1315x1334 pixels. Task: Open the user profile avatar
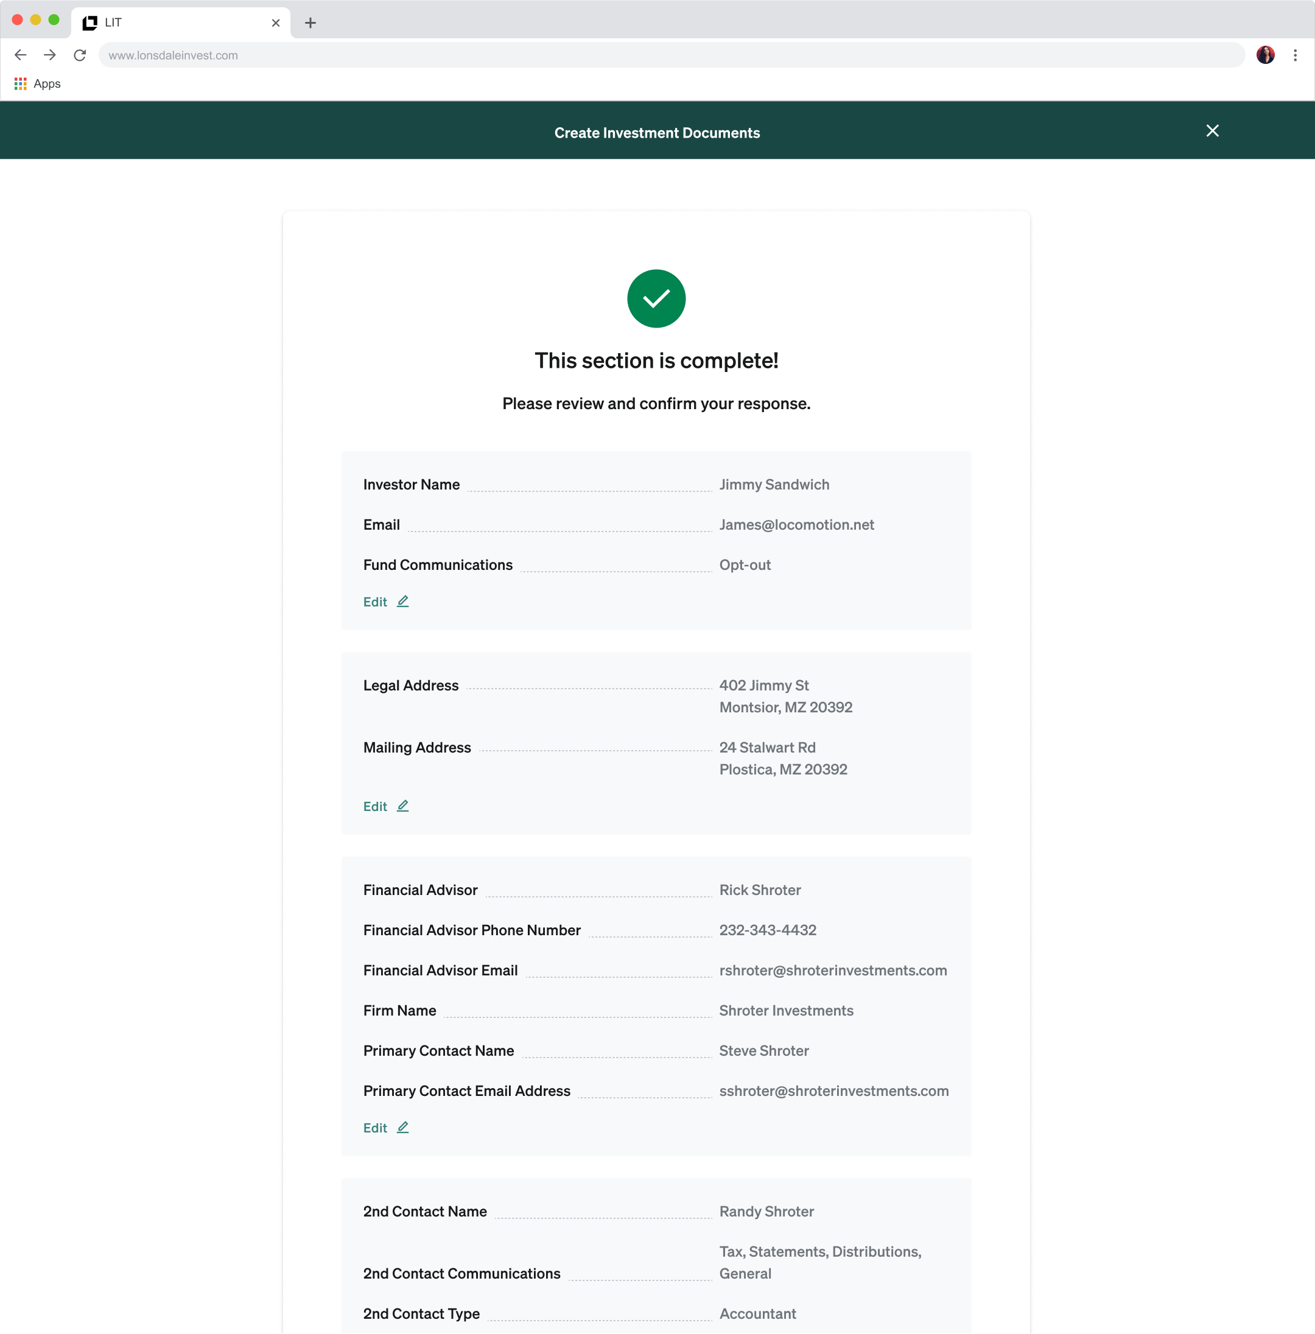tap(1265, 55)
